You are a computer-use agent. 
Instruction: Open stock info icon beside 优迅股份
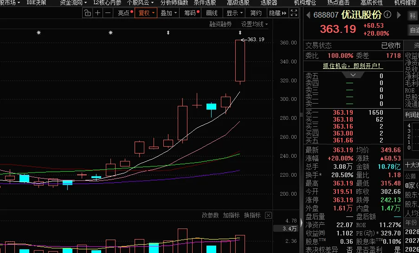[387, 14]
